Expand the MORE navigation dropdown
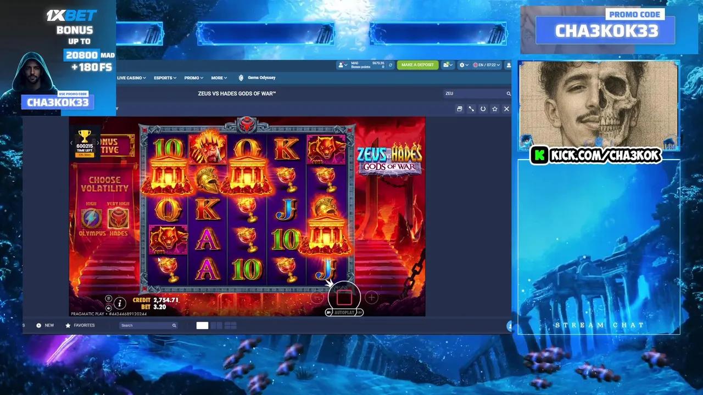 tap(219, 77)
